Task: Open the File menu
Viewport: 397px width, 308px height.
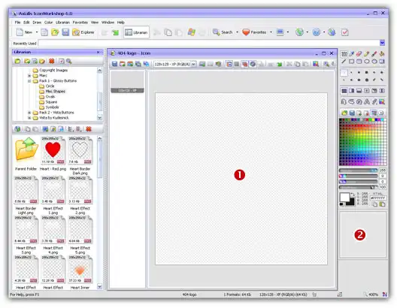Action: pos(17,23)
